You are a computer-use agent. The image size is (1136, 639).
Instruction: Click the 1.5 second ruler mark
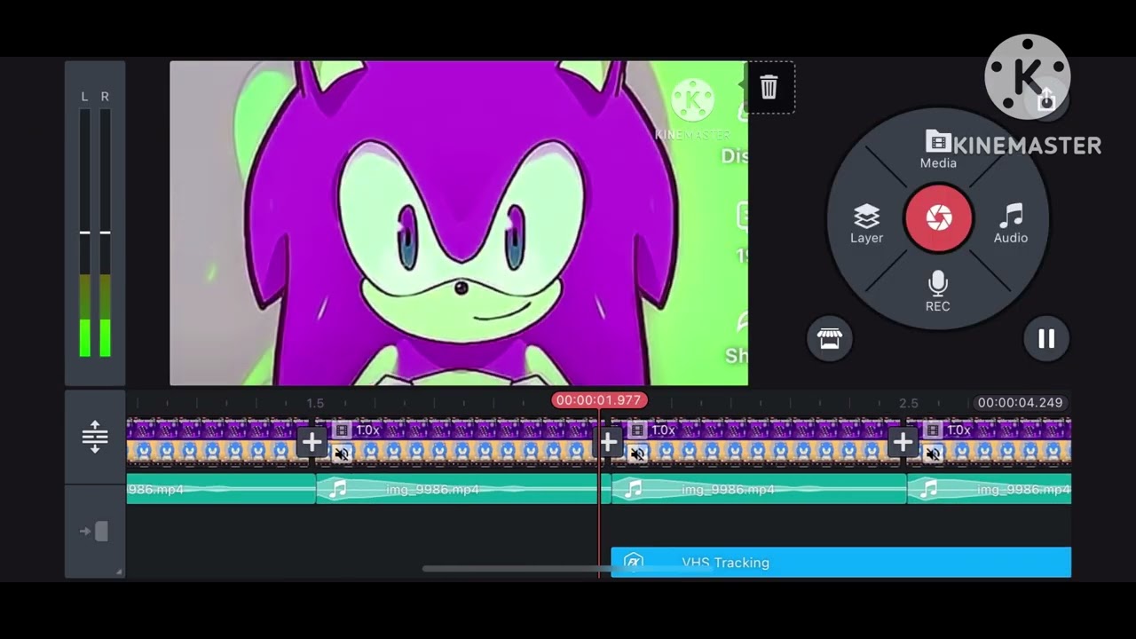(316, 403)
